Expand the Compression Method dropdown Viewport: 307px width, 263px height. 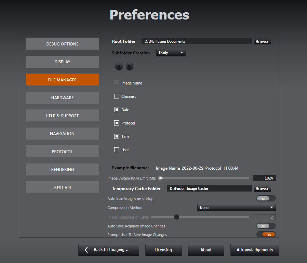pyautogui.click(x=236, y=208)
